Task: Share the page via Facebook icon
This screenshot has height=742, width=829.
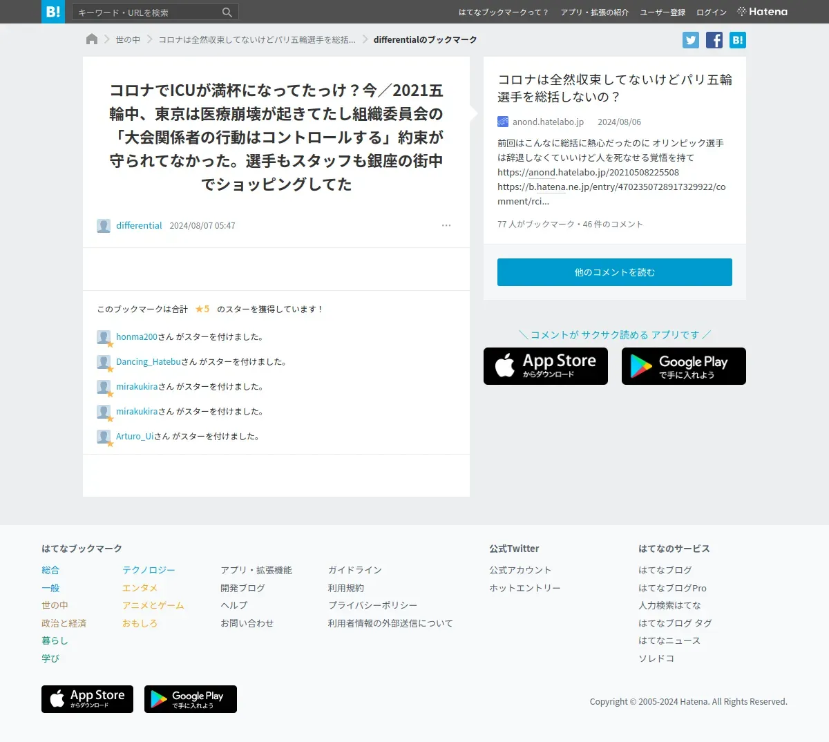Action: coord(714,40)
